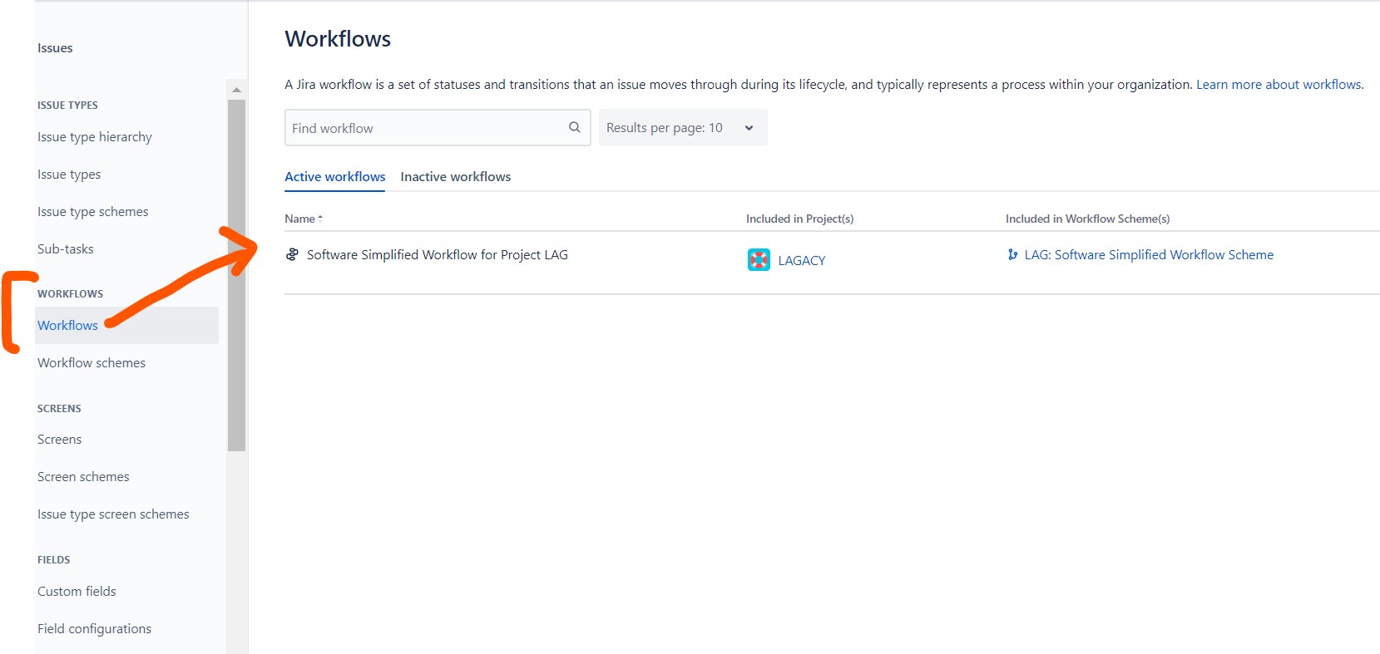
Task: Open Learn more about workflows link
Action: pyautogui.click(x=1278, y=85)
